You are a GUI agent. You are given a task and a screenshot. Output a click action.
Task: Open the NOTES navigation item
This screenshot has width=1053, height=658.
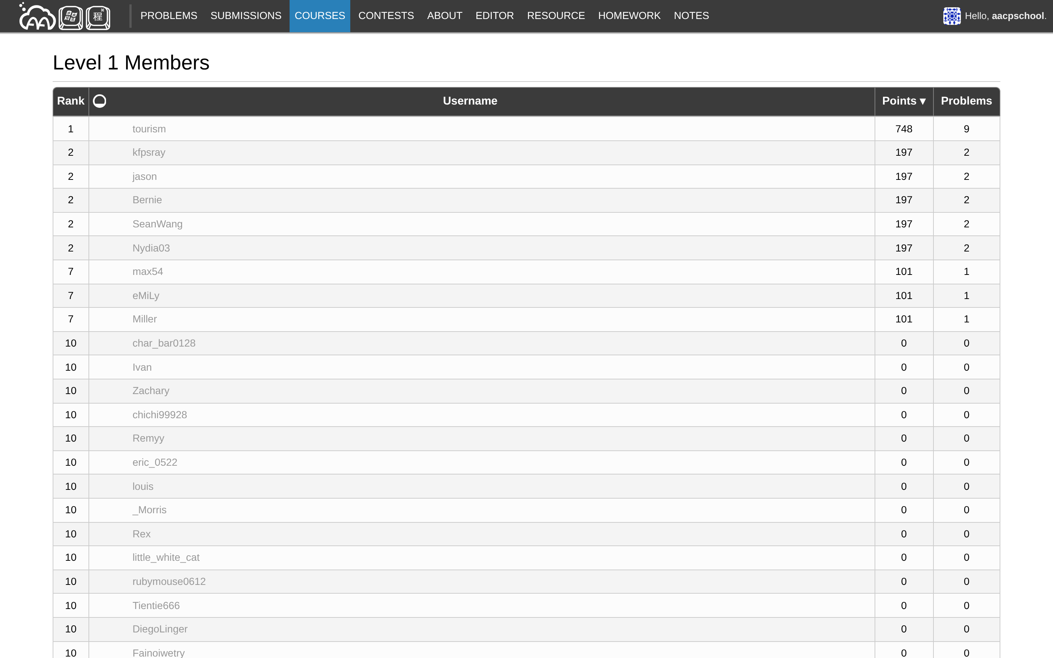click(691, 16)
